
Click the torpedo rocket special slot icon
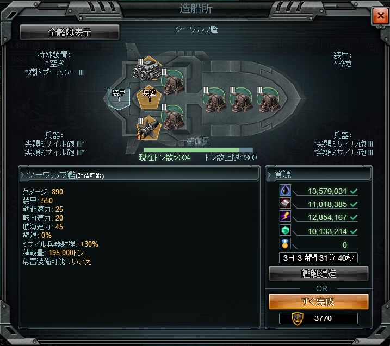point(148,128)
